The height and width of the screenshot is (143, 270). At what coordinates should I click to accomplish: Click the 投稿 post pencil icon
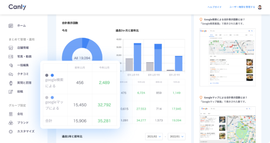pos(11,92)
